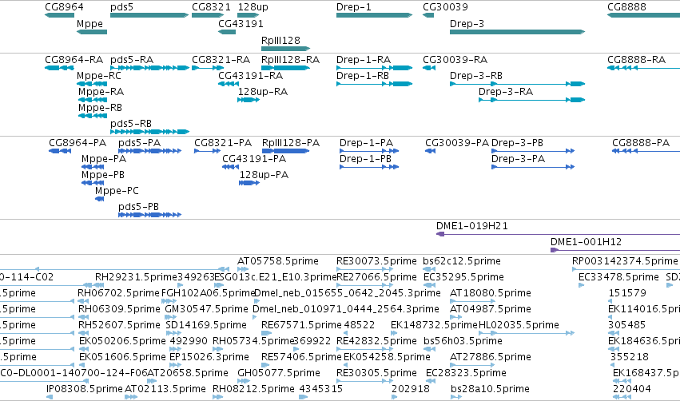
Task: Click the 128up-RA transcript
Action: click(x=249, y=100)
